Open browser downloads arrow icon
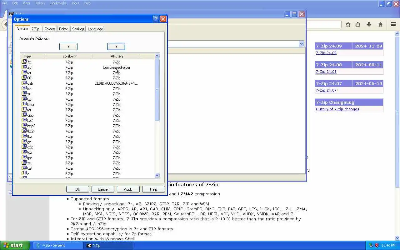 click(369, 24)
